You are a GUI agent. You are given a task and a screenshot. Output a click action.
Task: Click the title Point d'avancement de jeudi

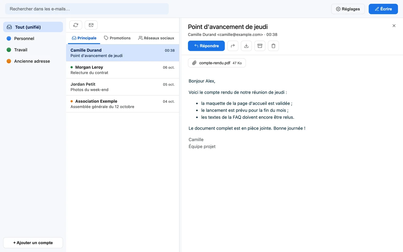(x=228, y=27)
